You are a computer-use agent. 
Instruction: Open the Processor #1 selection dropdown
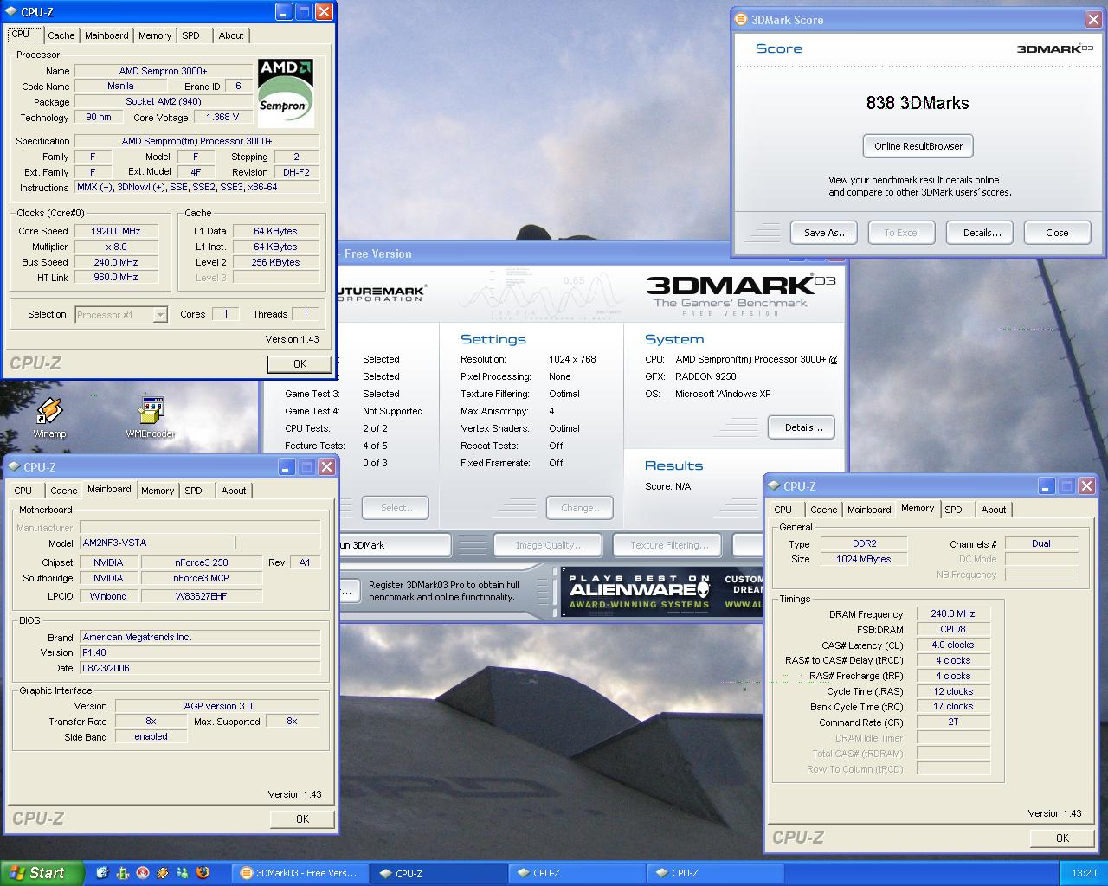(121, 315)
